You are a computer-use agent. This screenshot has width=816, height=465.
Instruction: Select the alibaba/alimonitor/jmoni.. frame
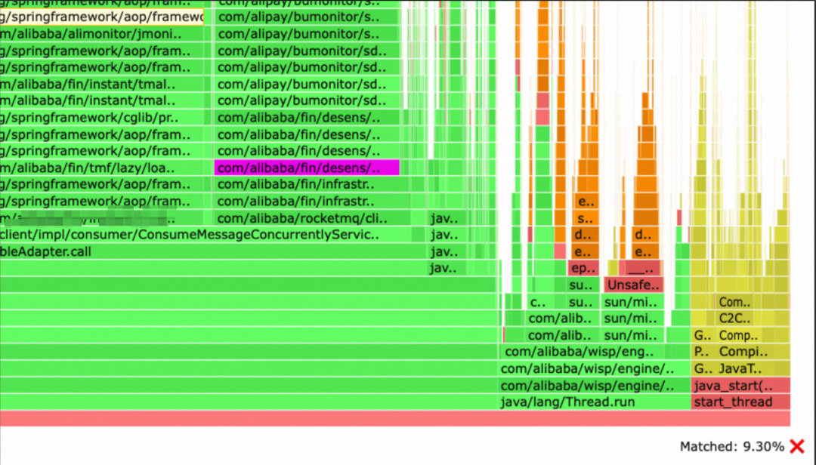tap(101, 34)
